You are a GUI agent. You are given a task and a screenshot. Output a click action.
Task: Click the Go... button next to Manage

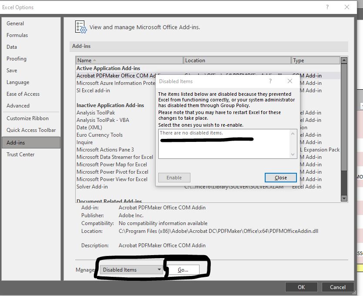tap(183, 270)
